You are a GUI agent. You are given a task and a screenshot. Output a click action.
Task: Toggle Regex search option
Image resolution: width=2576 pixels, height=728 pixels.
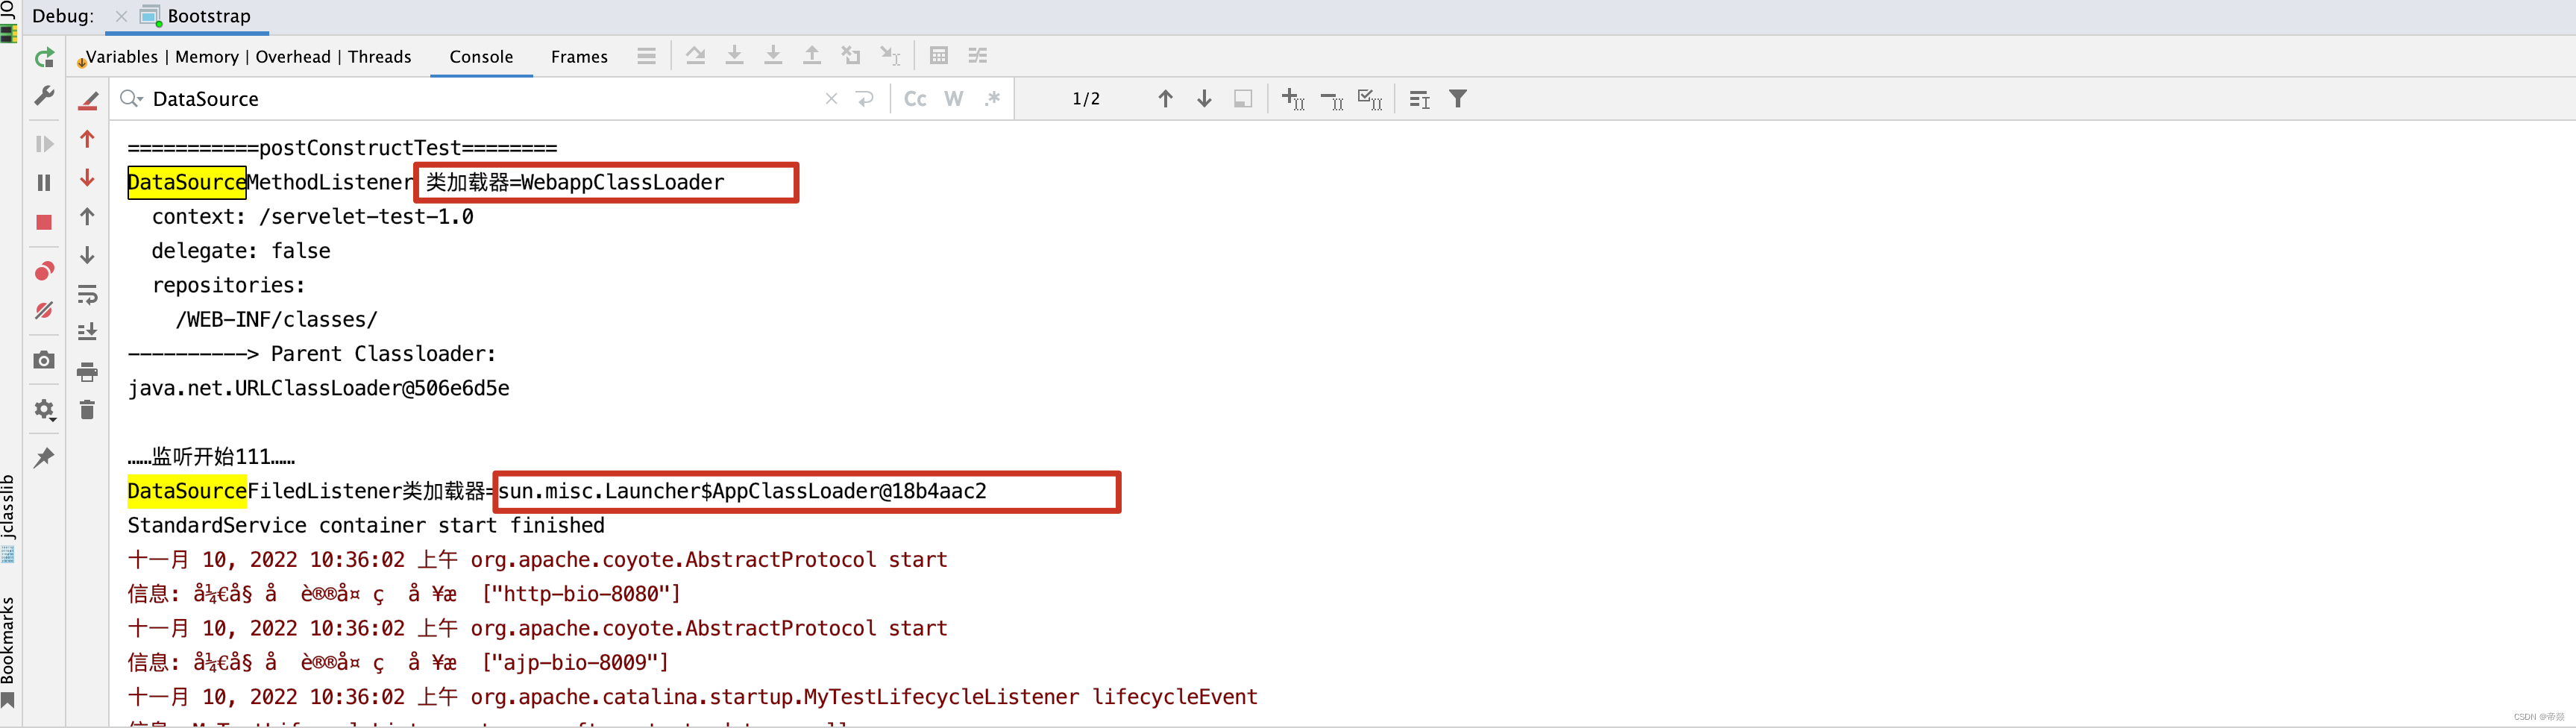coord(992,98)
